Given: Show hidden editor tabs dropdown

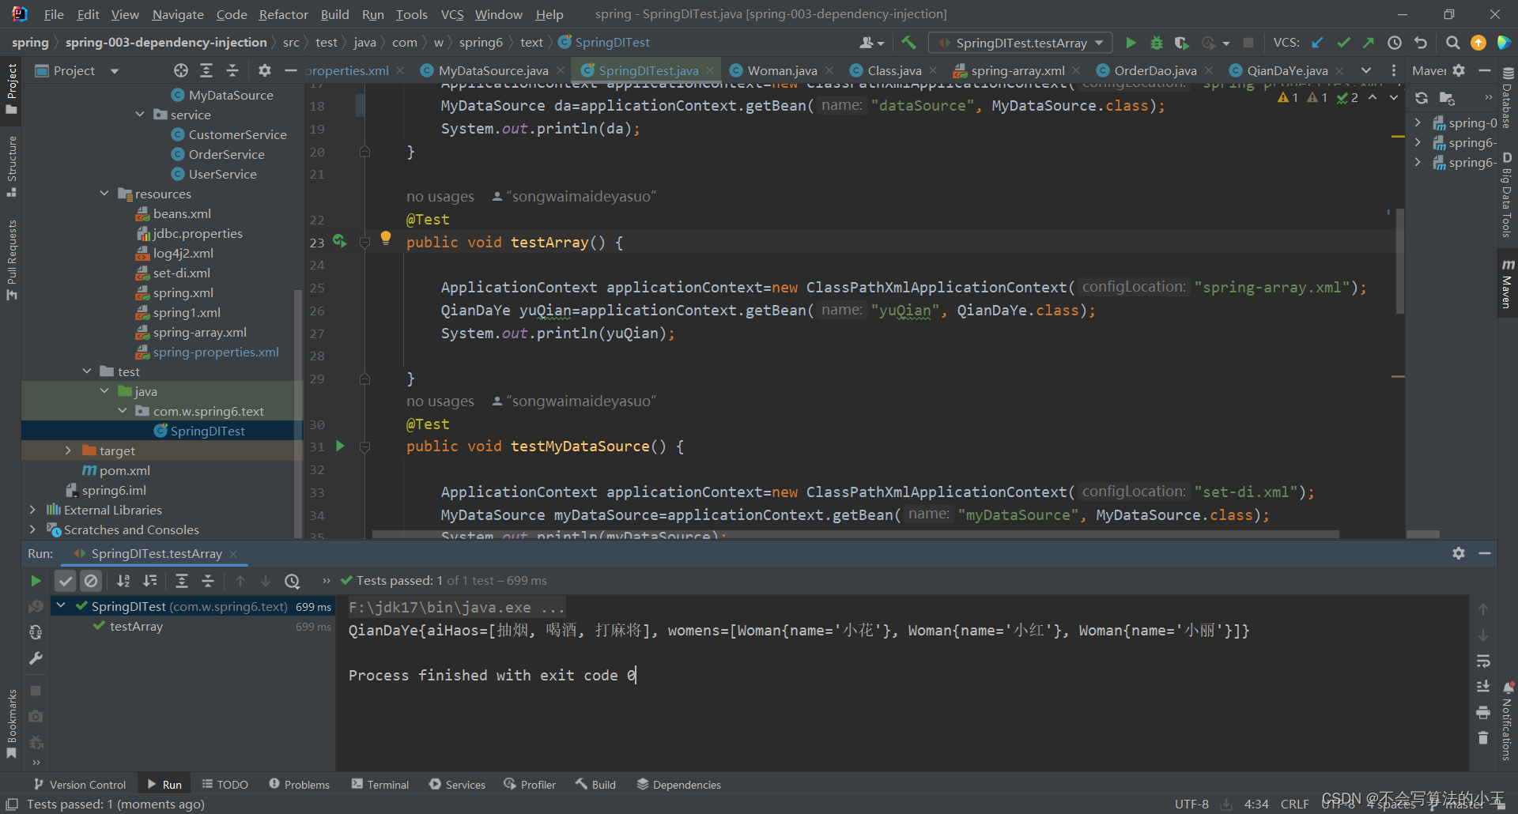Looking at the screenshot, I should [1366, 70].
